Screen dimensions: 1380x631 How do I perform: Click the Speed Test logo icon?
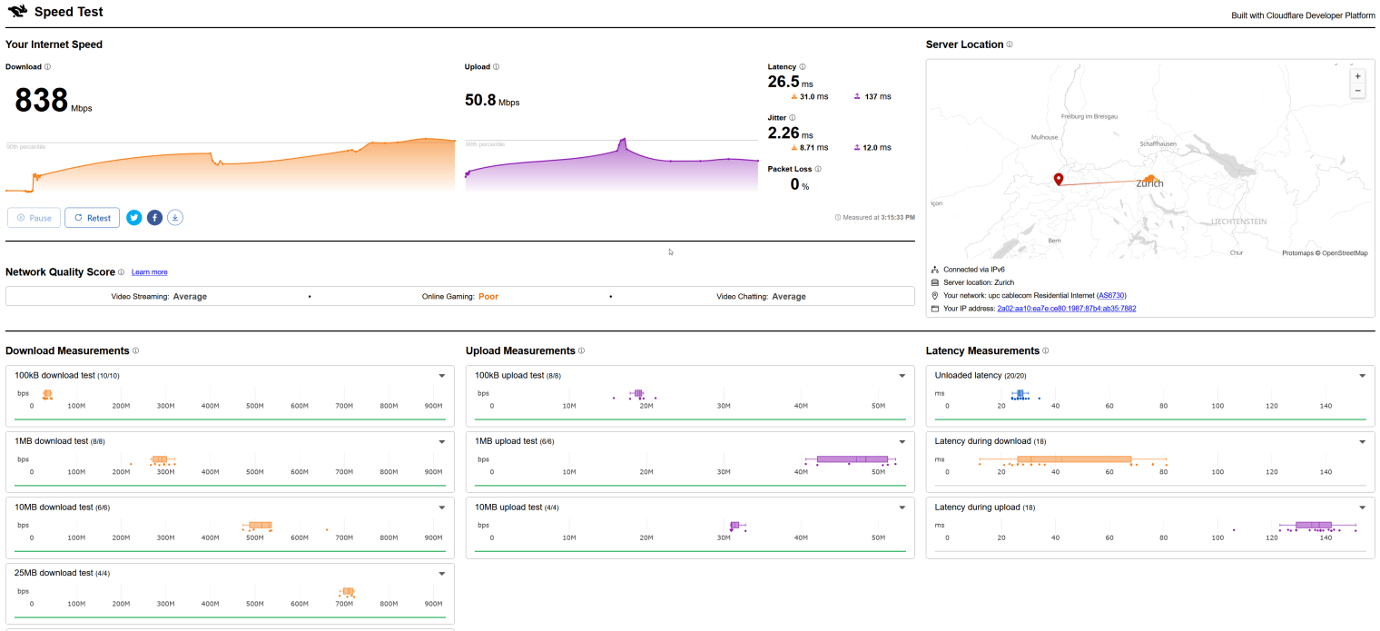pos(17,13)
